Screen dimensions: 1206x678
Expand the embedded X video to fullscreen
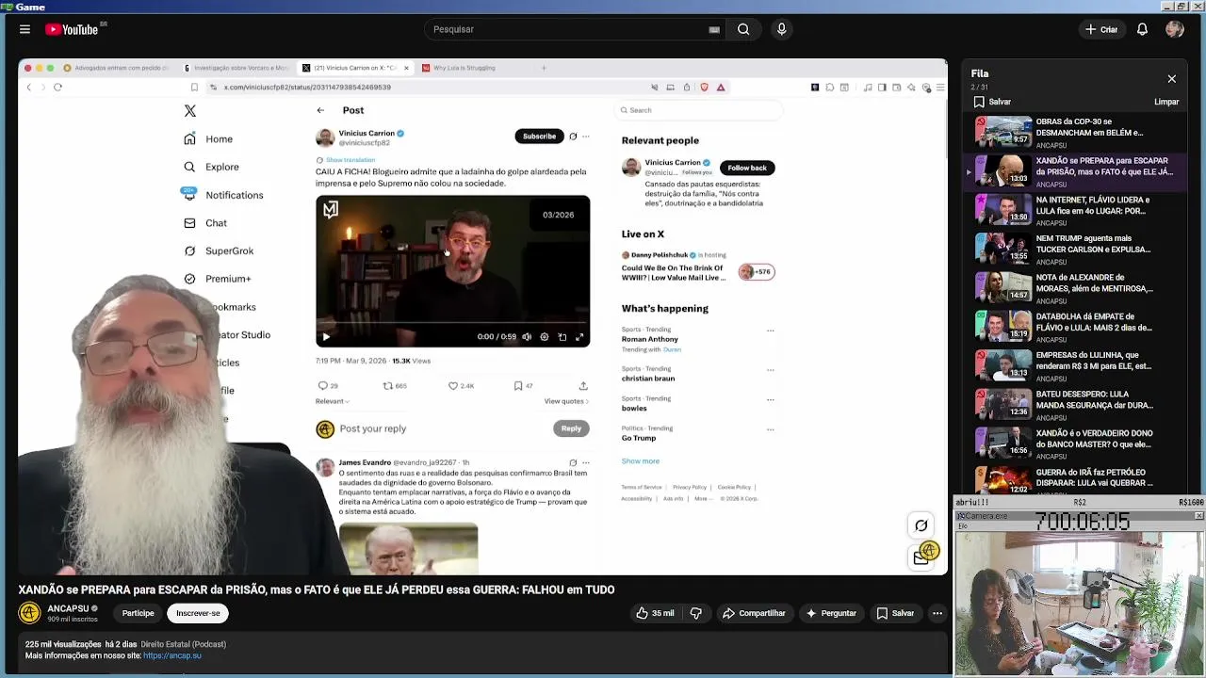point(579,336)
